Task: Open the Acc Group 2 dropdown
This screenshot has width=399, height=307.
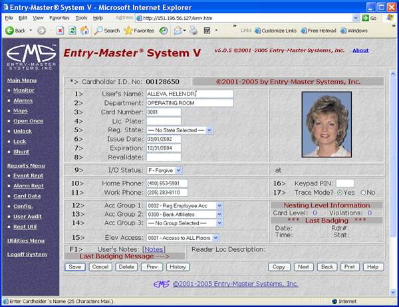Action: pos(219,215)
